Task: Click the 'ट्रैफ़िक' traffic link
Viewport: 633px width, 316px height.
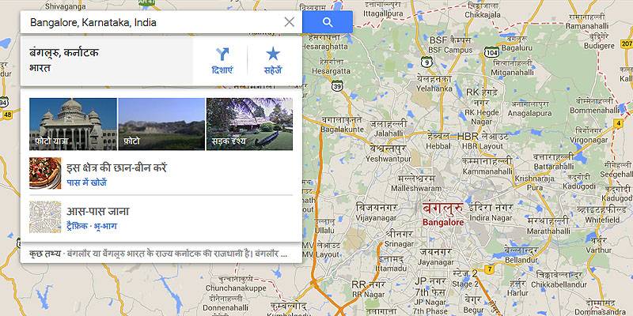Action: [77, 226]
